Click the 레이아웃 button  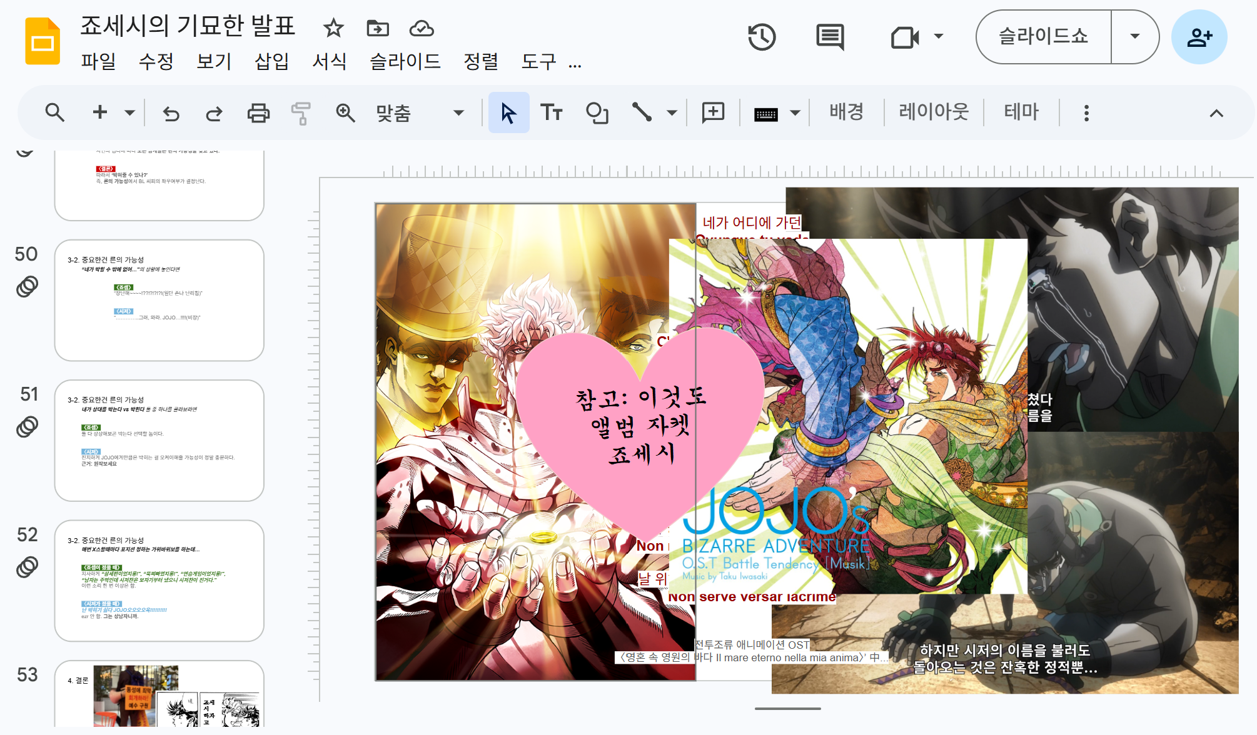[934, 112]
